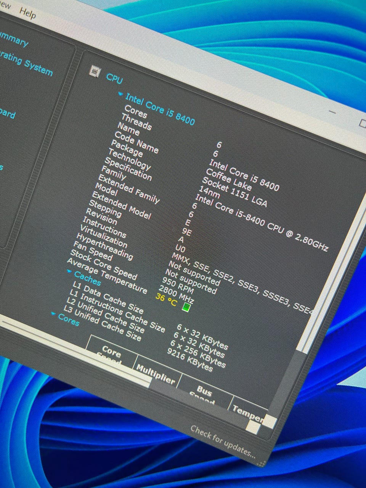Click the CPU chip icon beside the heading
The height and width of the screenshot is (488, 366).
95,71
